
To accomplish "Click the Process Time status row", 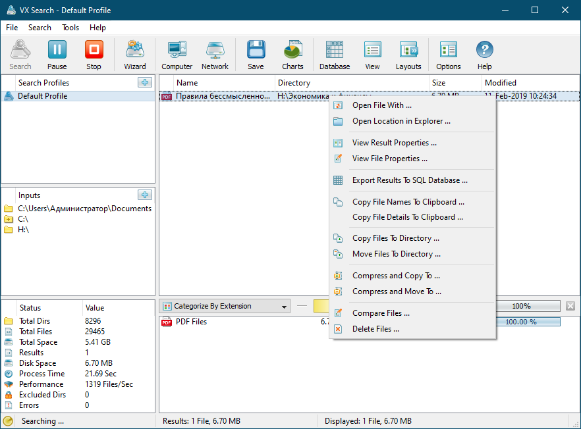I will click(x=78, y=374).
